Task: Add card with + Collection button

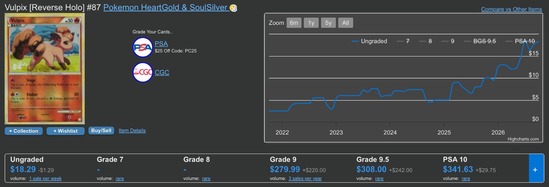Action: [x=23, y=131]
